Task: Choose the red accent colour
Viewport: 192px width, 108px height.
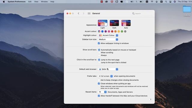Action: (112, 31)
